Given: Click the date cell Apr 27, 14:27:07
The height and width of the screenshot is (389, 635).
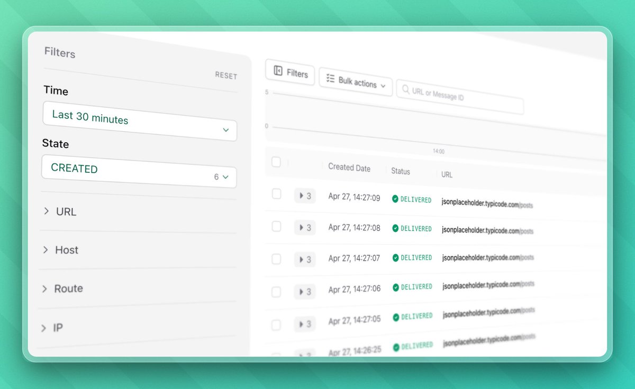Looking at the screenshot, I should click(354, 258).
